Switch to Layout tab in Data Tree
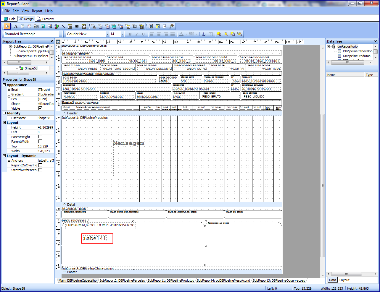 (344, 280)
